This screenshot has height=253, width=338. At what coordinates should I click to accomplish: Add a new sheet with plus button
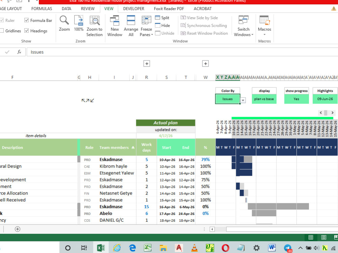click(18, 229)
